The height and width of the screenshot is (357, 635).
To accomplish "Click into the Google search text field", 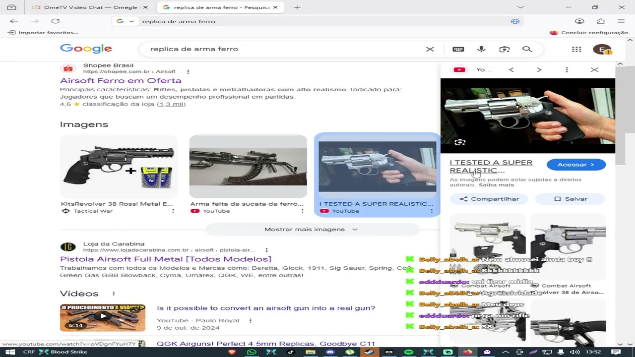I will coord(285,49).
